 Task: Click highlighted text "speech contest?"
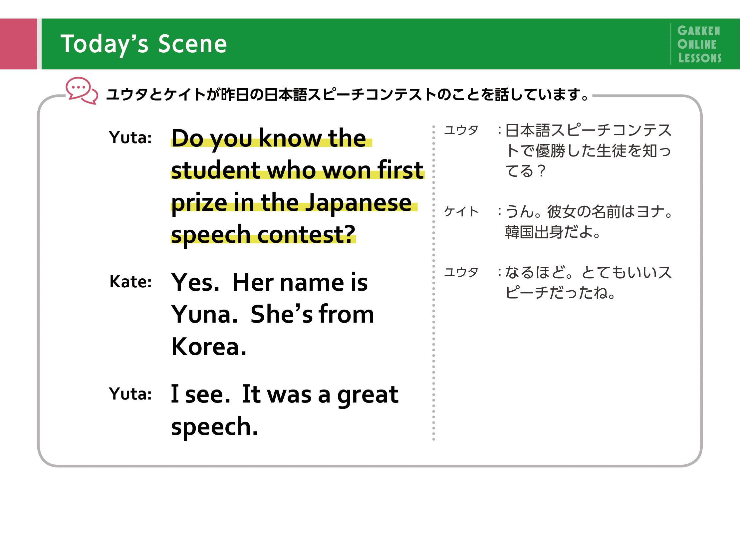tap(263, 235)
